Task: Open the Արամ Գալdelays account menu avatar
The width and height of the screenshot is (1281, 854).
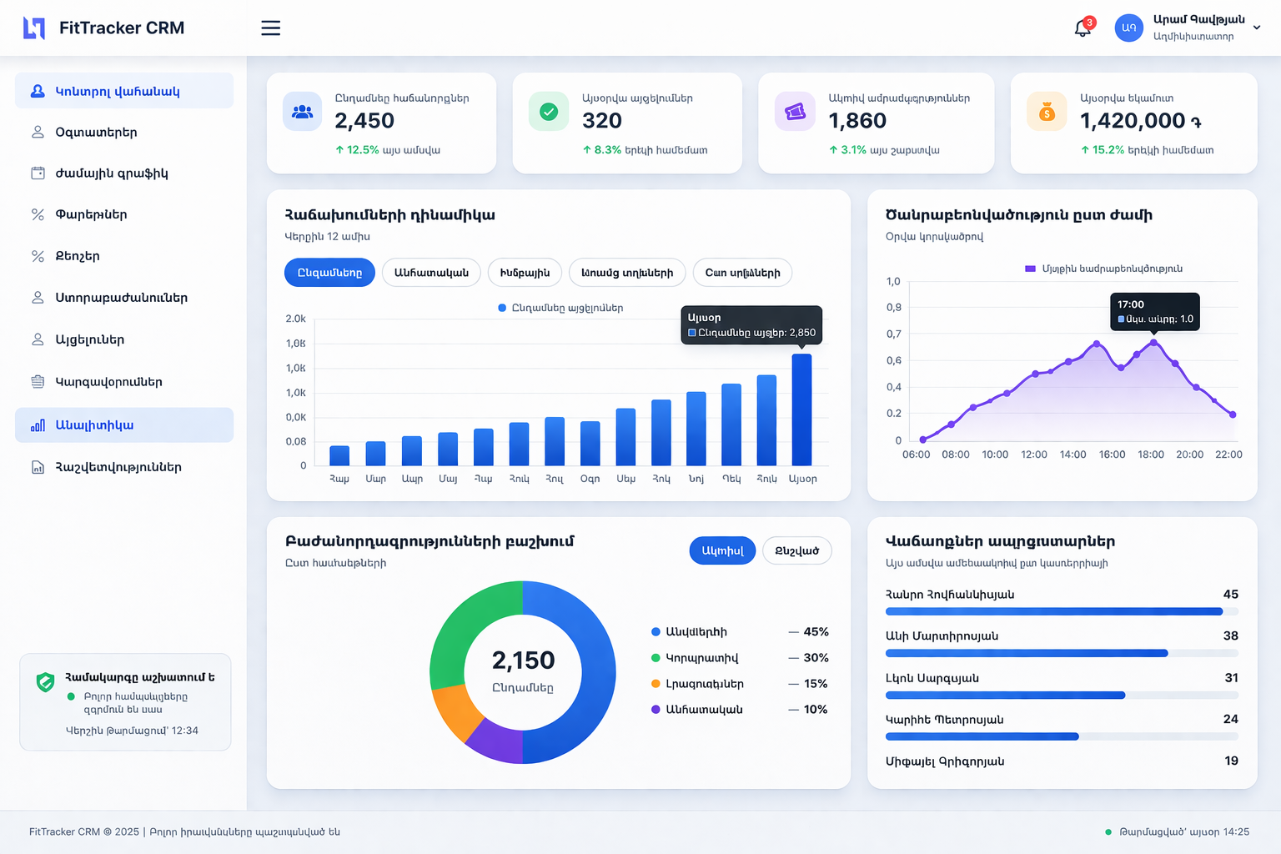Action: click(x=1128, y=28)
